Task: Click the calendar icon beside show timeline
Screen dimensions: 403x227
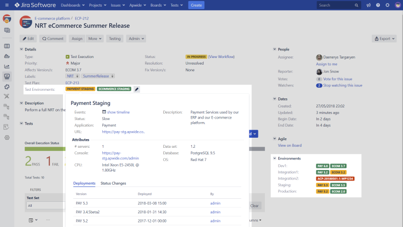Action: 104,112
